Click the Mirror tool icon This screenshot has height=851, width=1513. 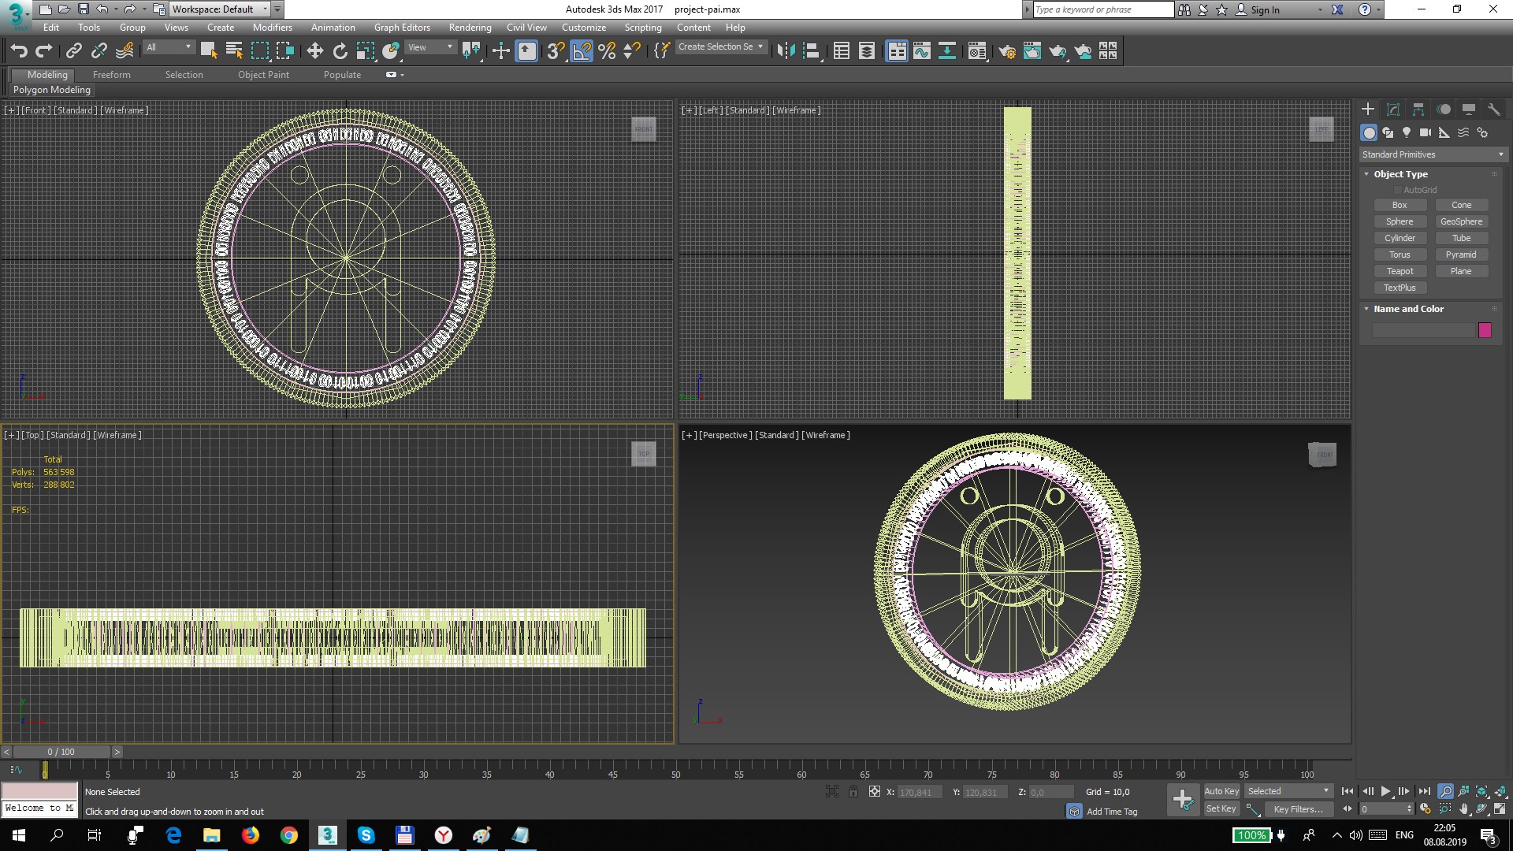click(786, 51)
